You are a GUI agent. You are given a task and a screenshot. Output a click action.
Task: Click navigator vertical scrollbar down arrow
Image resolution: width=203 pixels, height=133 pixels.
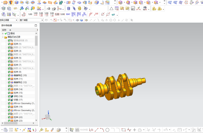pos(36,120)
